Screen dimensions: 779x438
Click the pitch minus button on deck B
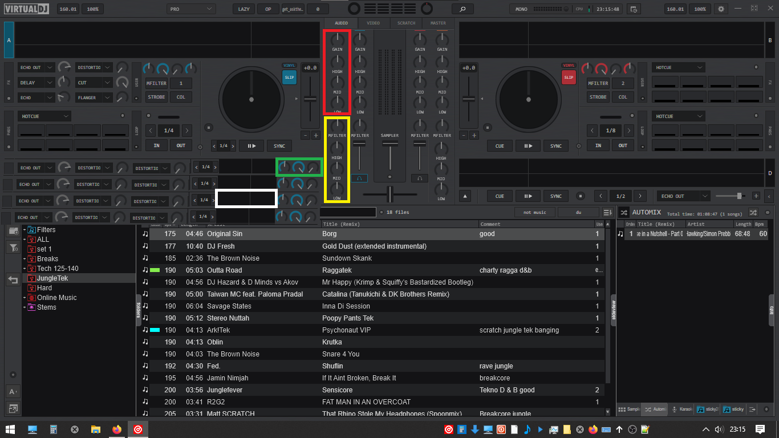[x=463, y=135]
